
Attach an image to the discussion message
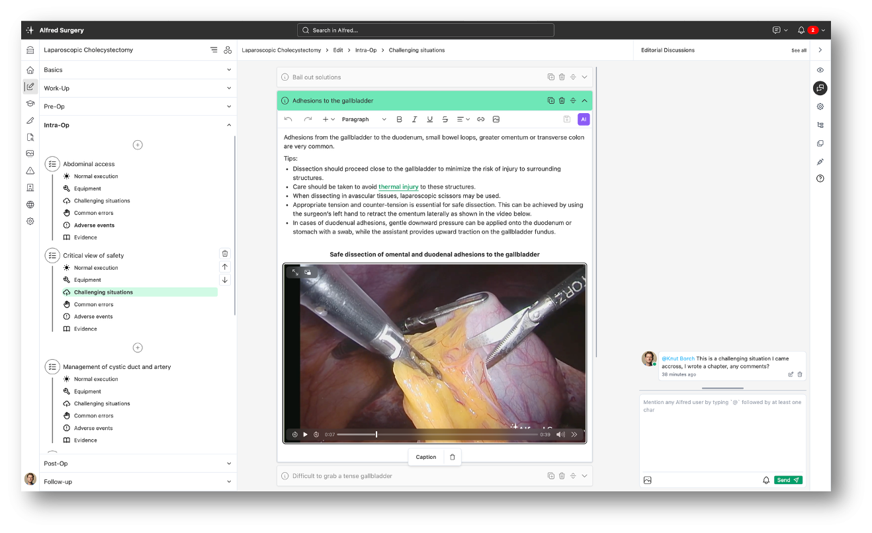(x=648, y=480)
